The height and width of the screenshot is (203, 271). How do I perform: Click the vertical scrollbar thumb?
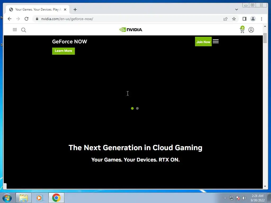tap(265, 38)
